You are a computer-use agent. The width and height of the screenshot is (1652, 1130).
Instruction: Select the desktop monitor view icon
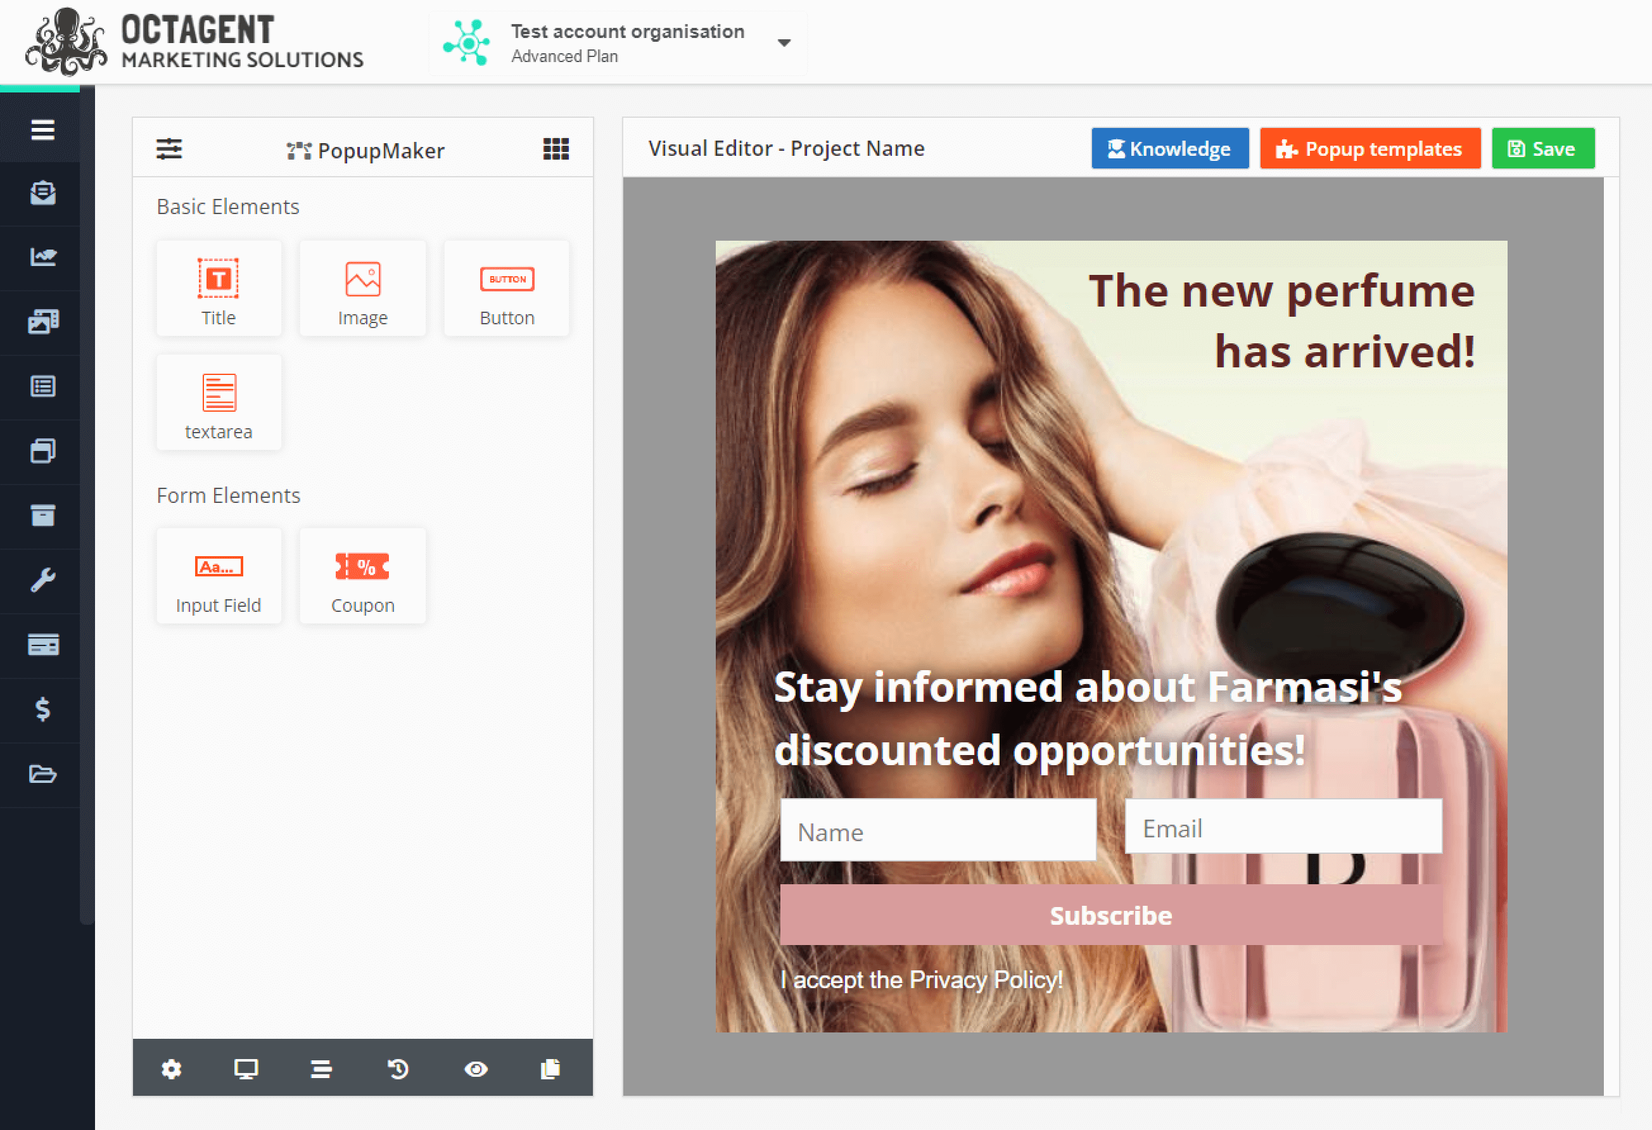click(x=246, y=1068)
